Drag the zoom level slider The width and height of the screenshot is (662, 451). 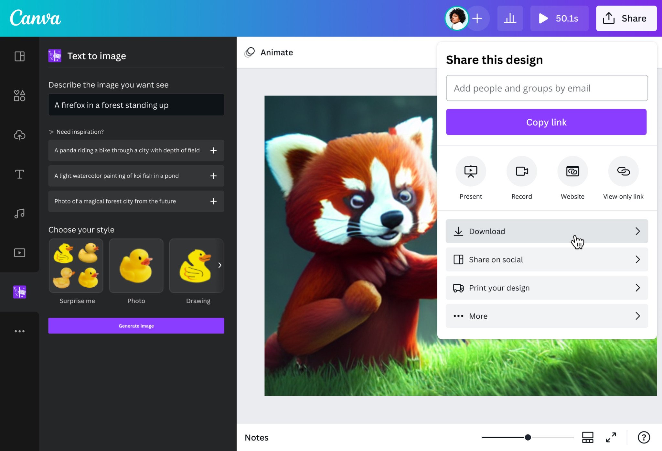click(528, 437)
